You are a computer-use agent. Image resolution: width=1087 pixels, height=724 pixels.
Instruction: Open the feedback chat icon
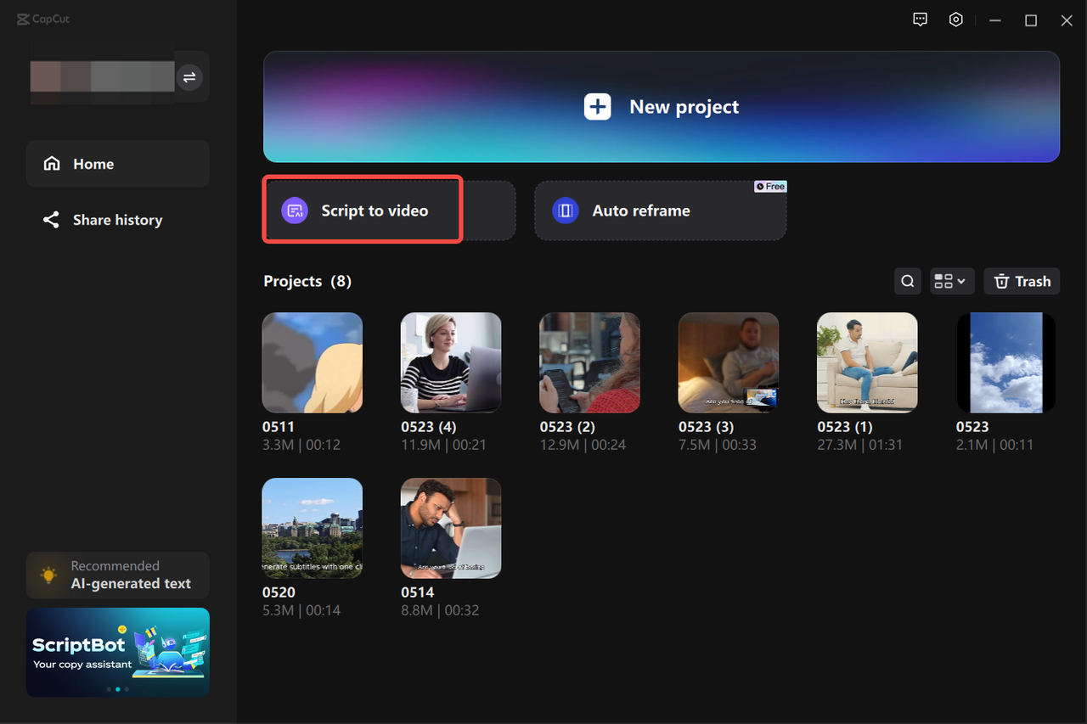point(920,20)
